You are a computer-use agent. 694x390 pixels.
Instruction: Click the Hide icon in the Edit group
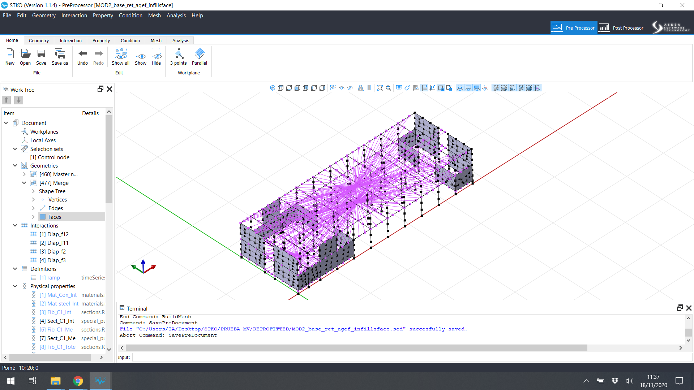(x=156, y=57)
